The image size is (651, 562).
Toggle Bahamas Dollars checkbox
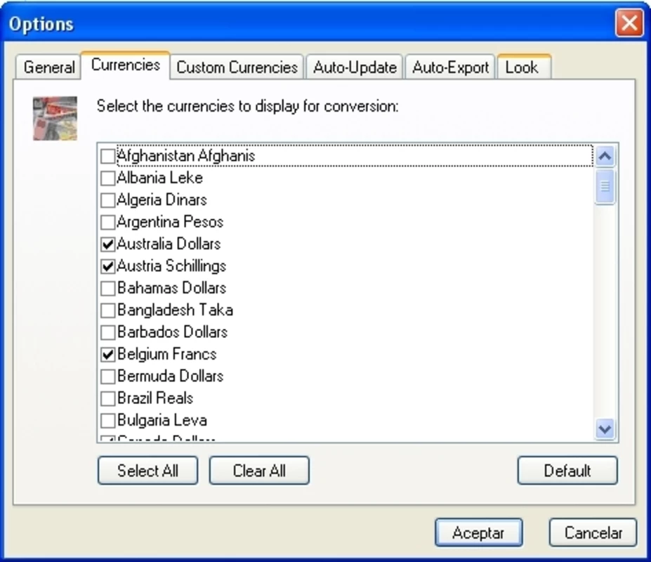pos(108,288)
